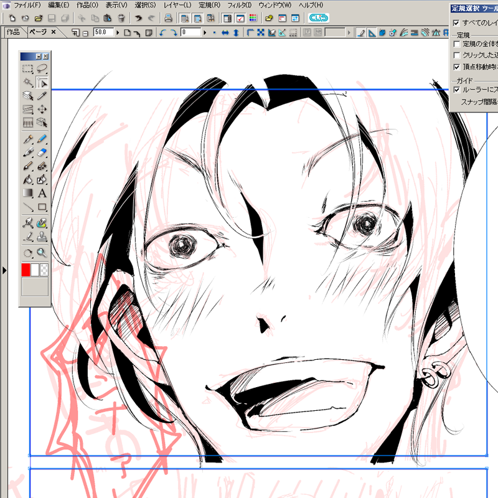
Task: Open the レイヤー(L) menu
Action: pyautogui.click(x=177, y=5)
